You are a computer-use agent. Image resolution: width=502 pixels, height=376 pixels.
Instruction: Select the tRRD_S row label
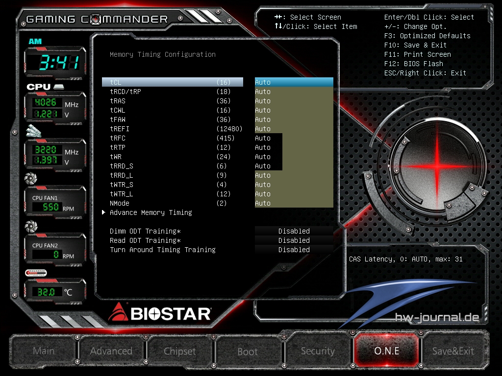coord(122,165)
